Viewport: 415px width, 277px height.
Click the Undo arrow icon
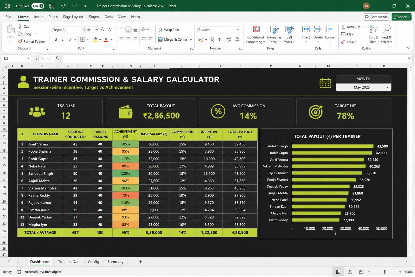coord(63,6)
